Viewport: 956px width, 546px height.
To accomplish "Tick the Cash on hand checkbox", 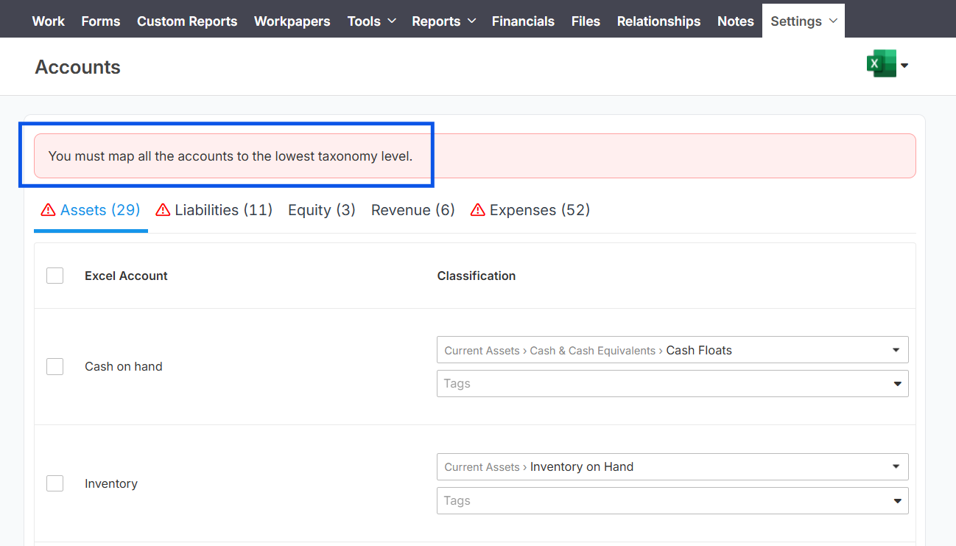I will (x=55, y=366).
